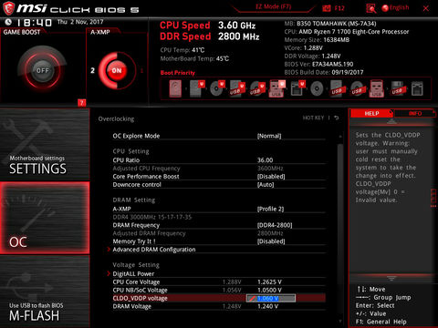Select the UEFI USB hard disk boot icon
The width and height of the screenshot is (438, 328).
point(237,88)
